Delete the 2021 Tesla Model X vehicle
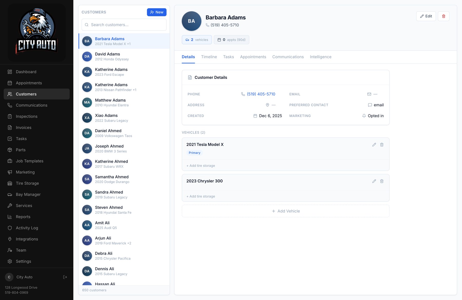 [x=382, y=145]
